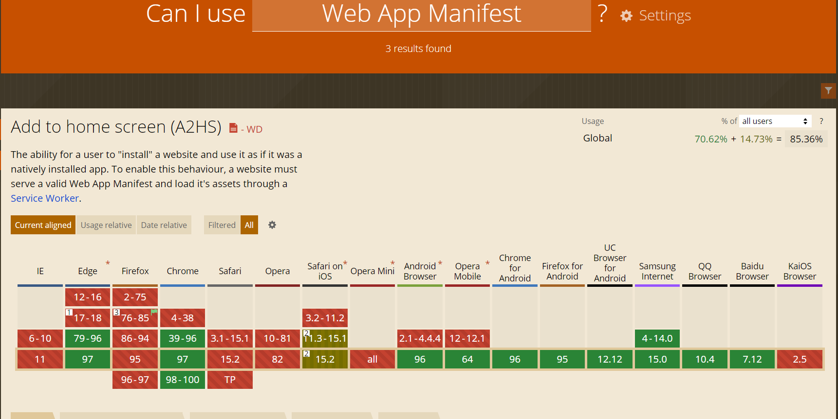Screen dimensions: 838x419
Task: Switch to Date relative view
Action: [x=164, y=225]
